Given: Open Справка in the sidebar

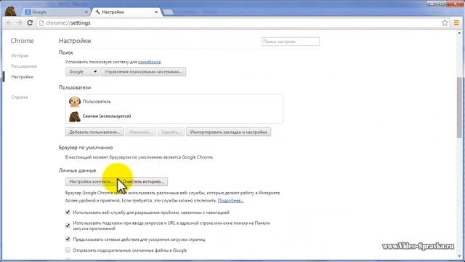Looking at the screenshot, I should 20,97.
